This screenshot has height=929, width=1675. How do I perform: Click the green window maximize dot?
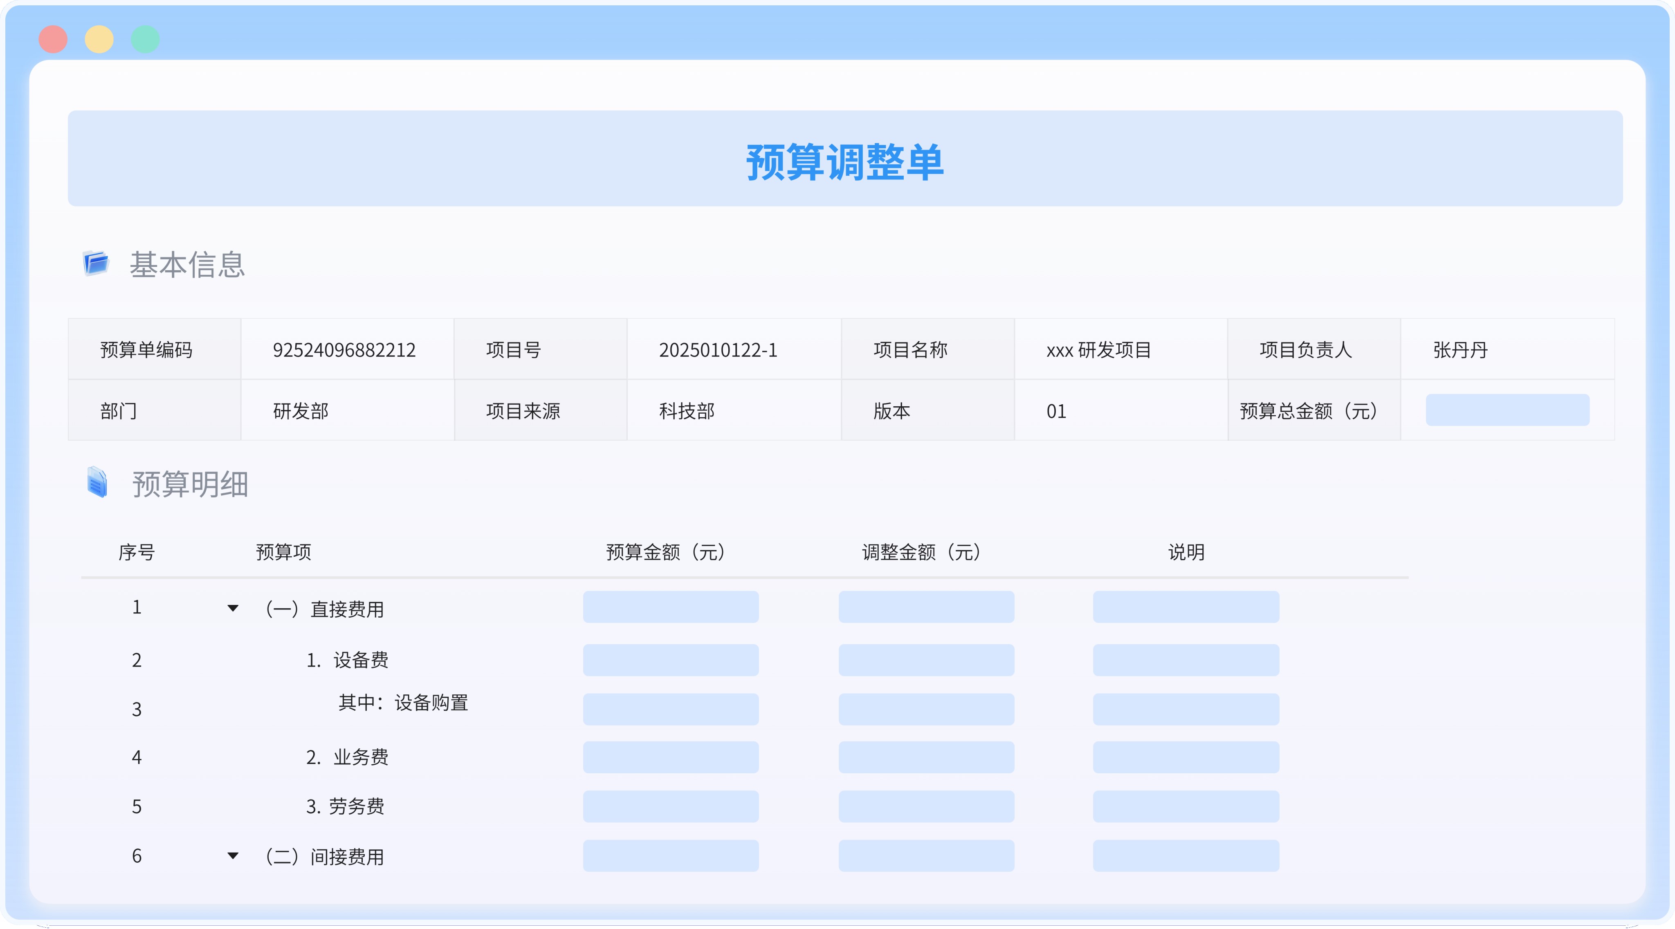pos(146,39)
